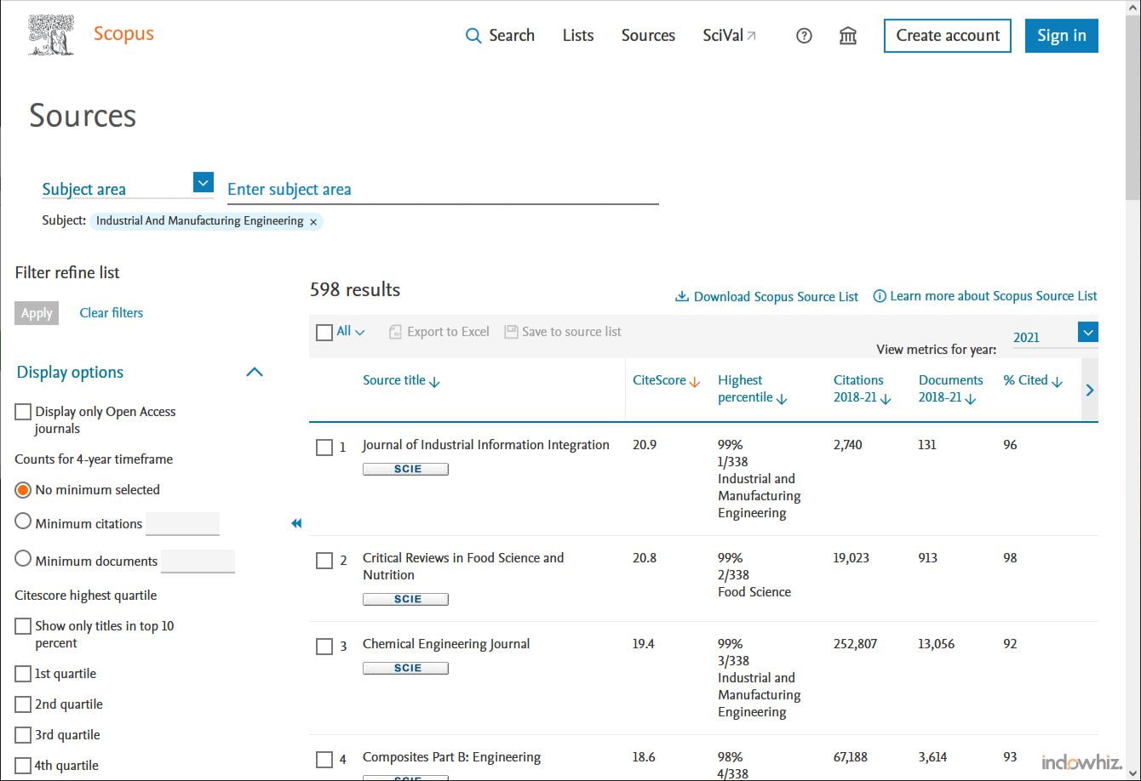Viewport: 1141px width, 781px height.
Task: Click the Enter subject area field
Action: click(x=443, y=189)
